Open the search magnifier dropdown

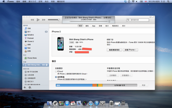pyautogui.click(x=128, y=20)
